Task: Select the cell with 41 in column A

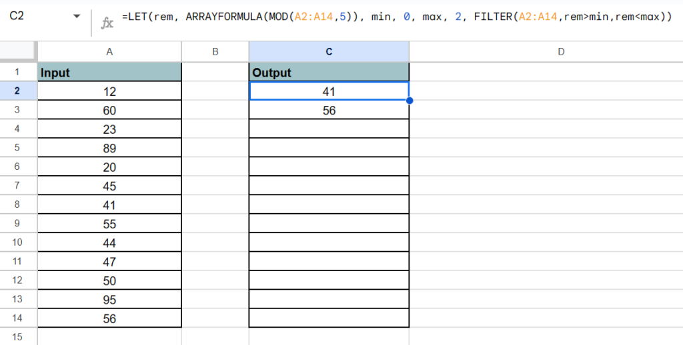Action: [x=109, y=204]
